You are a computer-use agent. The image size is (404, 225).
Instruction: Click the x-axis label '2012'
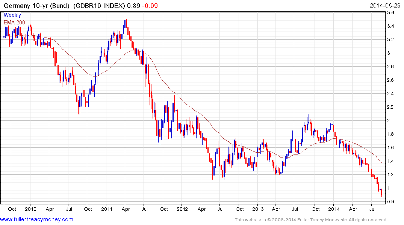182,209
